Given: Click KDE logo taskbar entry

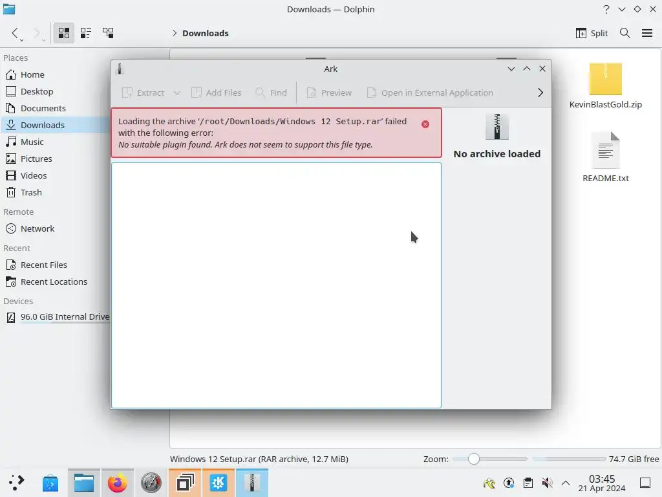Looking at the screenshot, I should pos(219,483).
